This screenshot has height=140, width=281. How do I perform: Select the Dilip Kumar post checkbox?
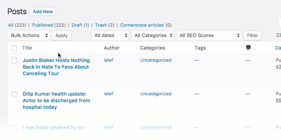[14, 94]
